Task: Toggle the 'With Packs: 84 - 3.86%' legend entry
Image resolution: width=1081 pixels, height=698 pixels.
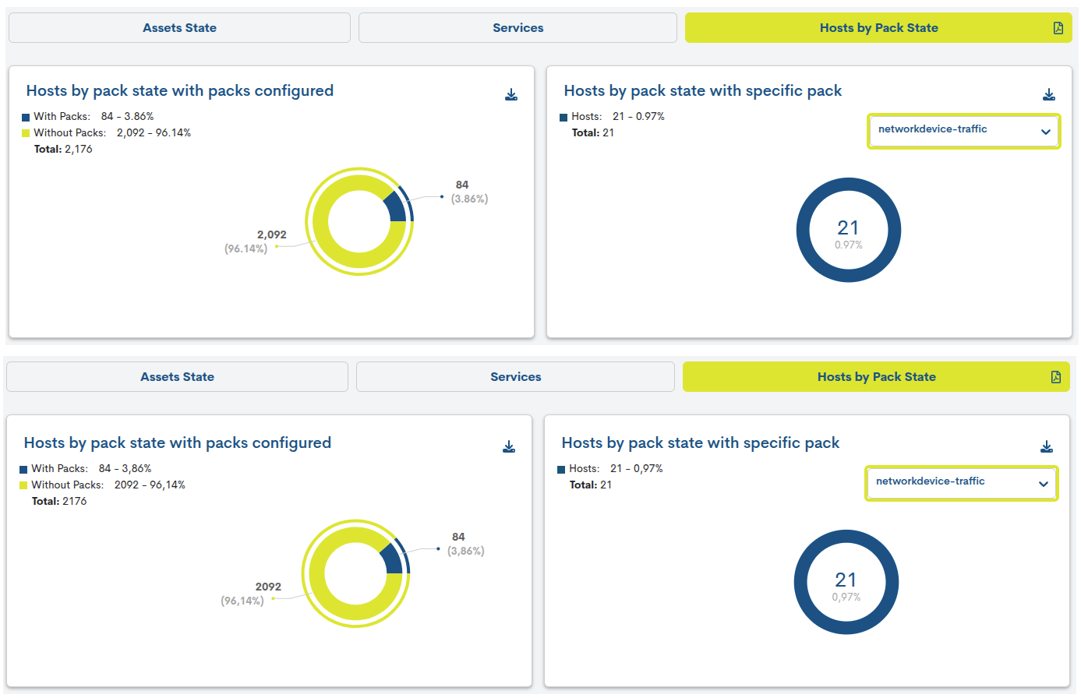Action: pyautogui.click(x=94, y=117)
